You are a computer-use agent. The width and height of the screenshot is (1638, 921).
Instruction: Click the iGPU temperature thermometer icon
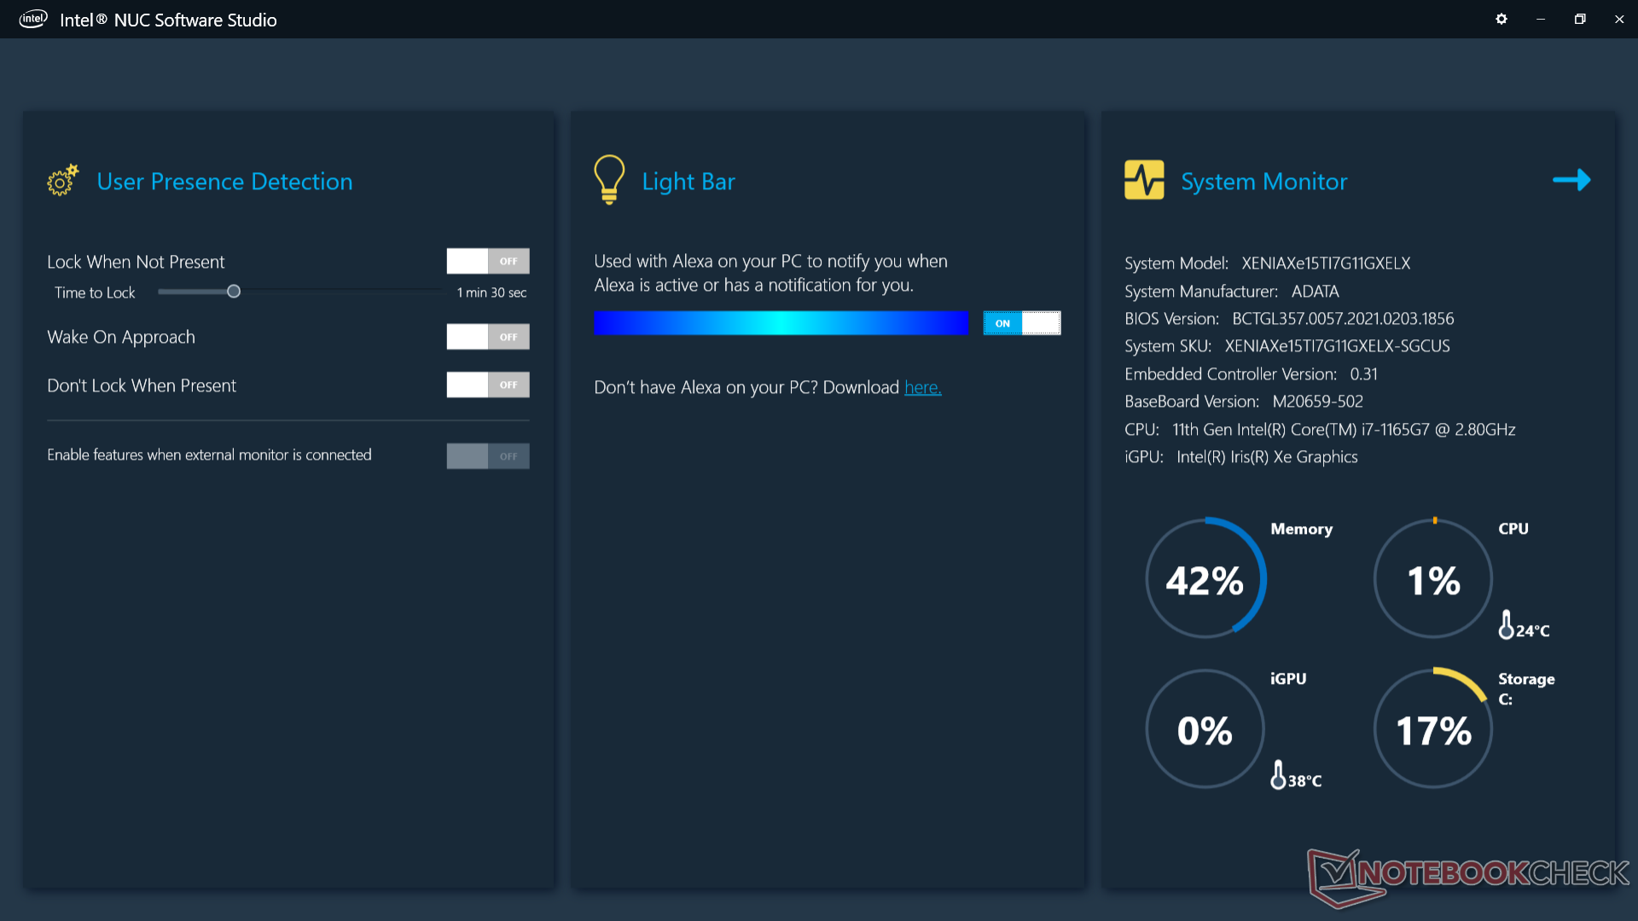[1278, 774]
